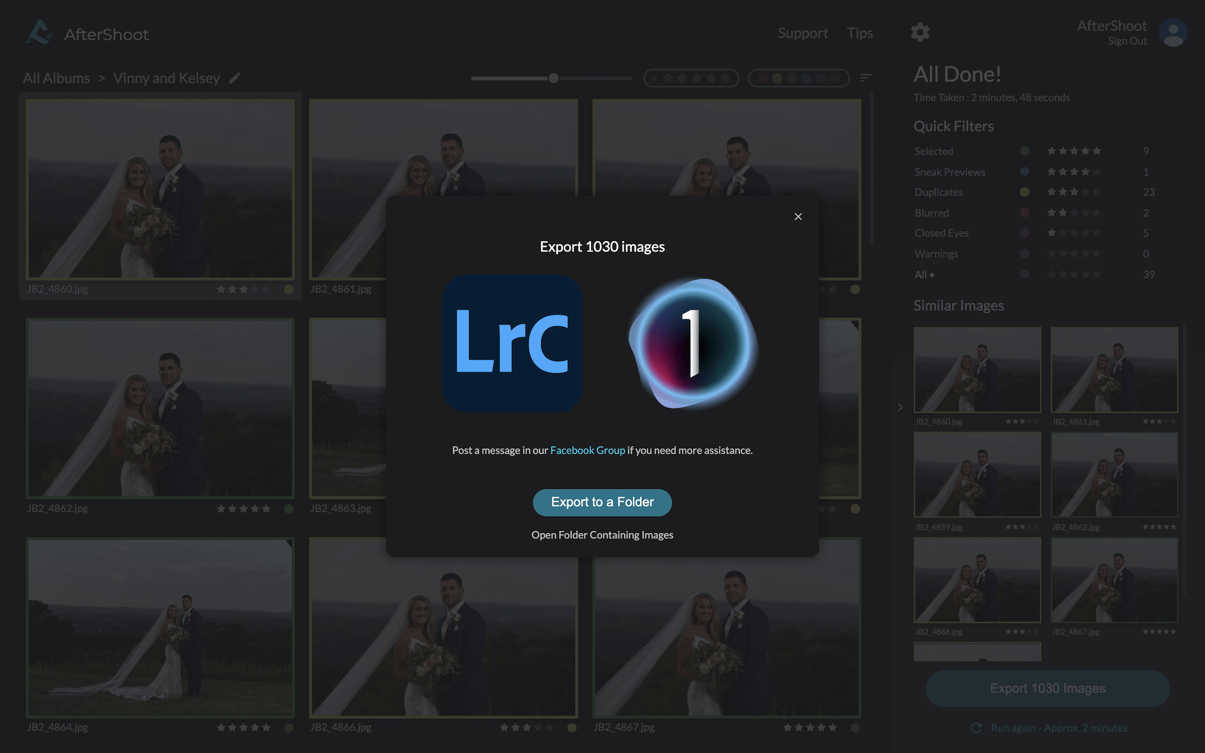
Task: Set star filter to three stars
Action: coord(697,78)
